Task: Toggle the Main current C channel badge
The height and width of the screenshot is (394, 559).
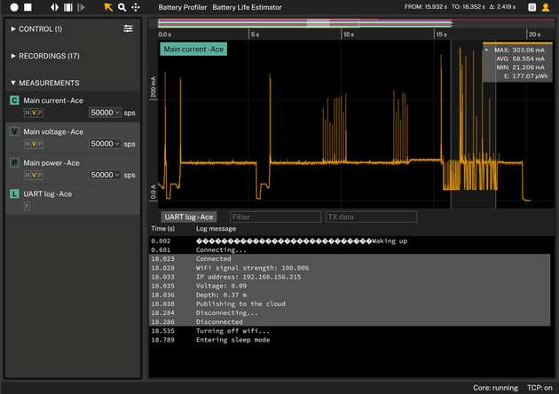Action: coord(14,100)
